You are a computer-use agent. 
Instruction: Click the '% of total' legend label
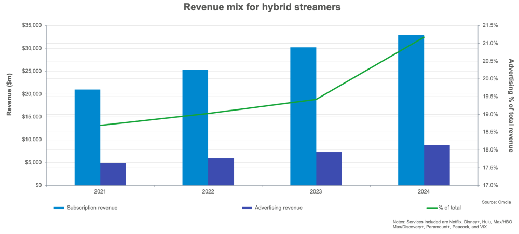coord(449,208)
